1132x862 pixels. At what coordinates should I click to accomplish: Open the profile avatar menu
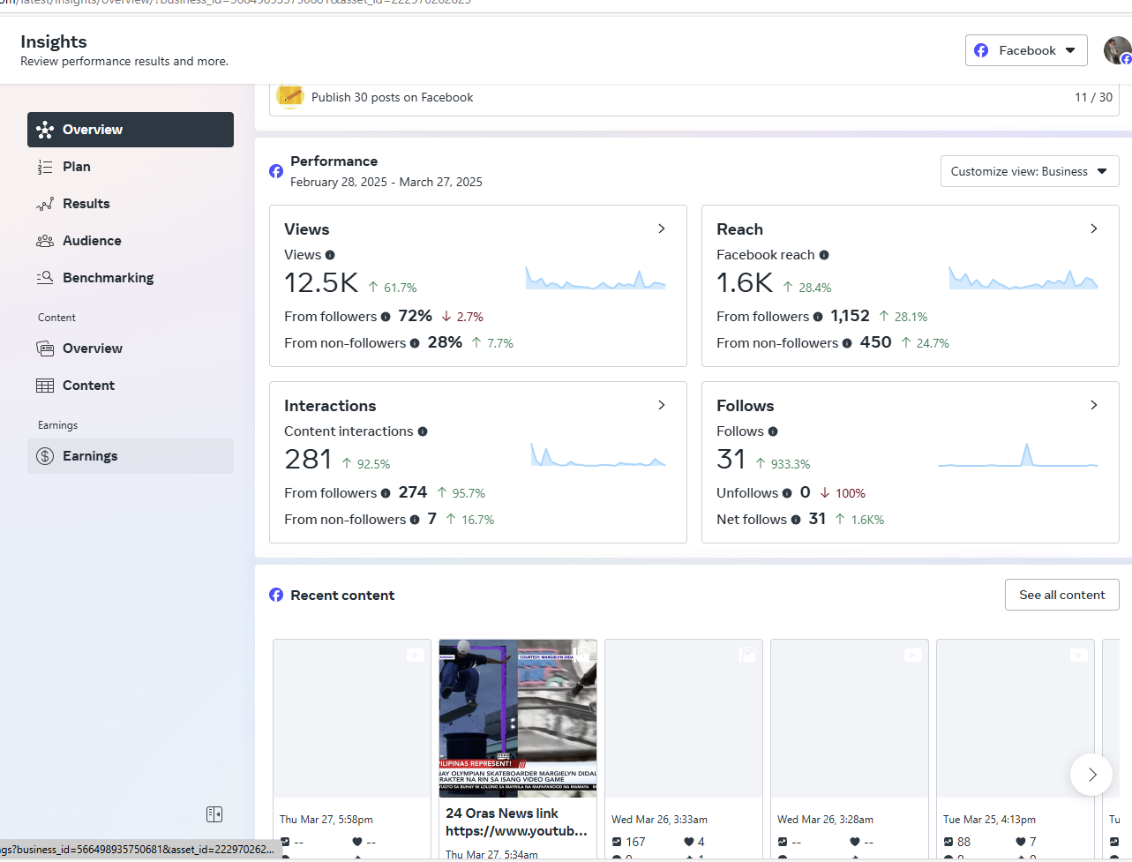[x=1117, y=50]
